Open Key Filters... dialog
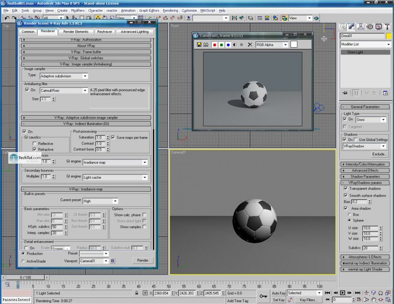394x304 pixels. [308, 300]
